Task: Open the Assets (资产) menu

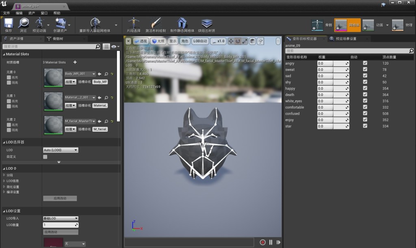Action: [x=31, y=13]
